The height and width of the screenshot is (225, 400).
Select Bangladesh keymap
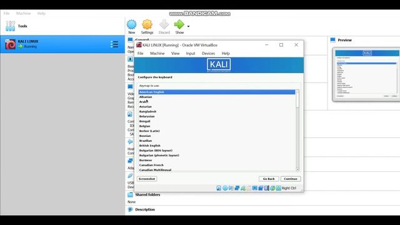tap(217, 111)
